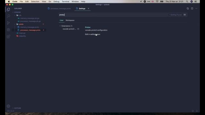Open processor_message.proto in explorer
Screen dimensions: 205x115
tap(30, 30)
